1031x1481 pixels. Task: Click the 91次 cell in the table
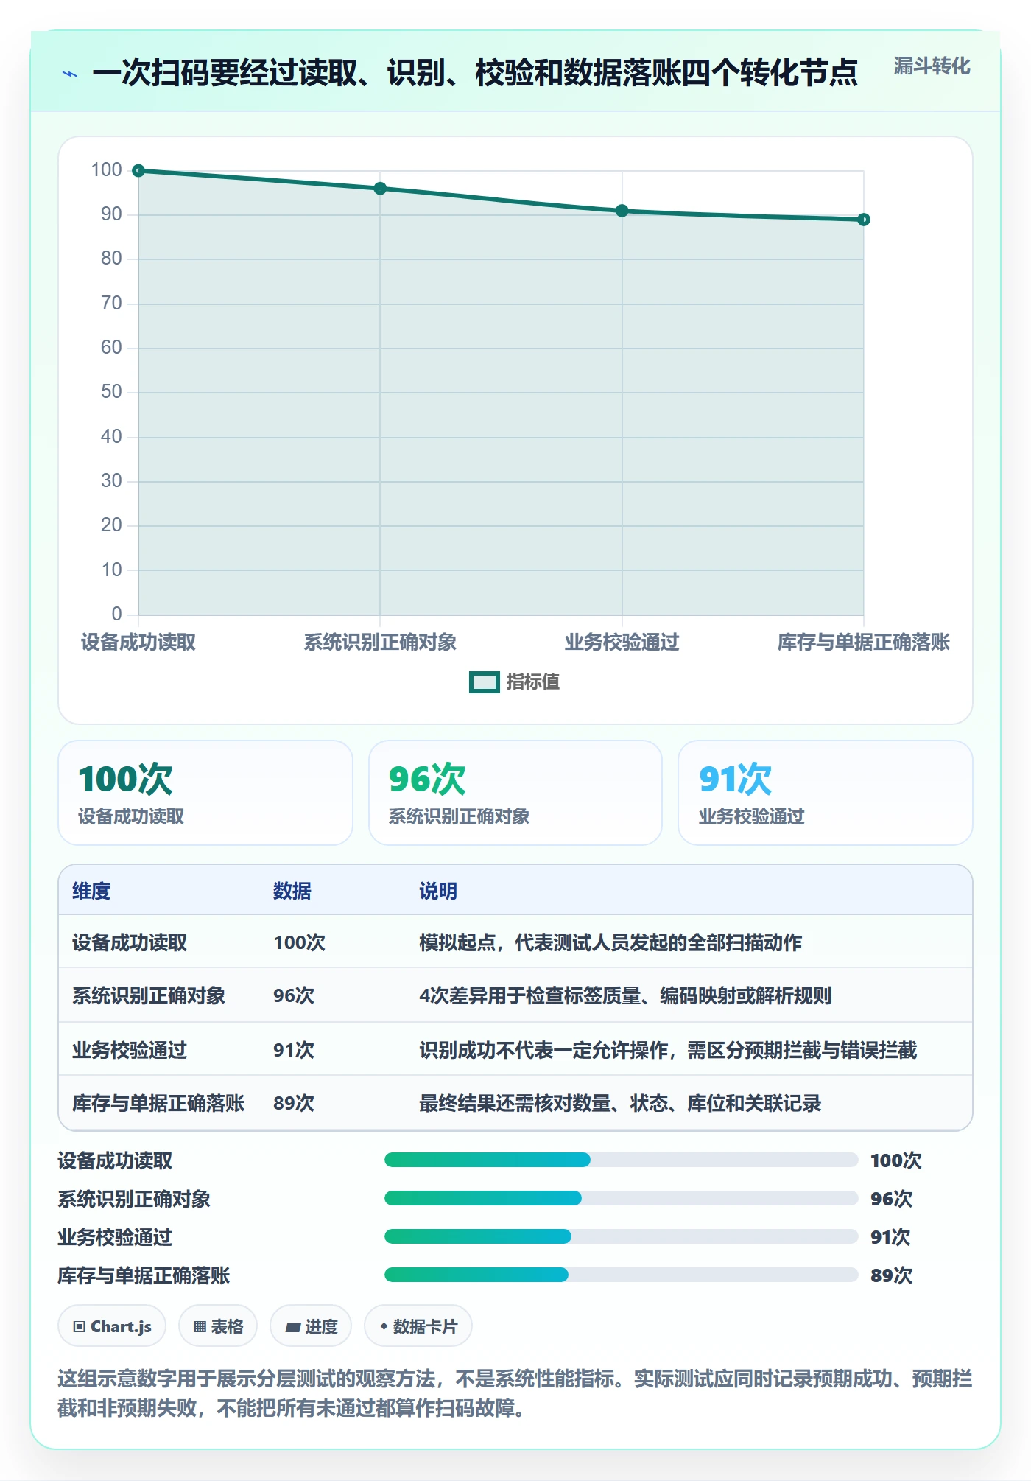(294, 1050)
